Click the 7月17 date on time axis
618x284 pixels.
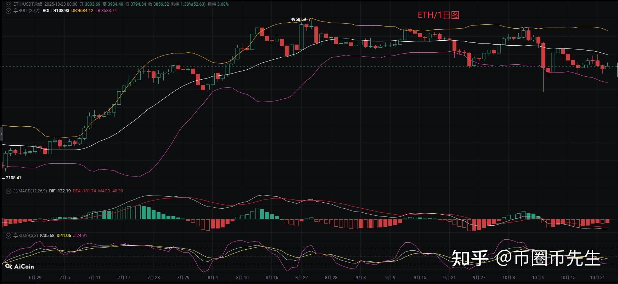(124, 278)
